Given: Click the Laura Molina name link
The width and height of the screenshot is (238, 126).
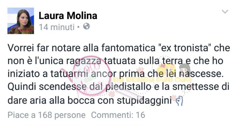Looking at the screenshot, I should pyautogui.click(x=68, y=16).
